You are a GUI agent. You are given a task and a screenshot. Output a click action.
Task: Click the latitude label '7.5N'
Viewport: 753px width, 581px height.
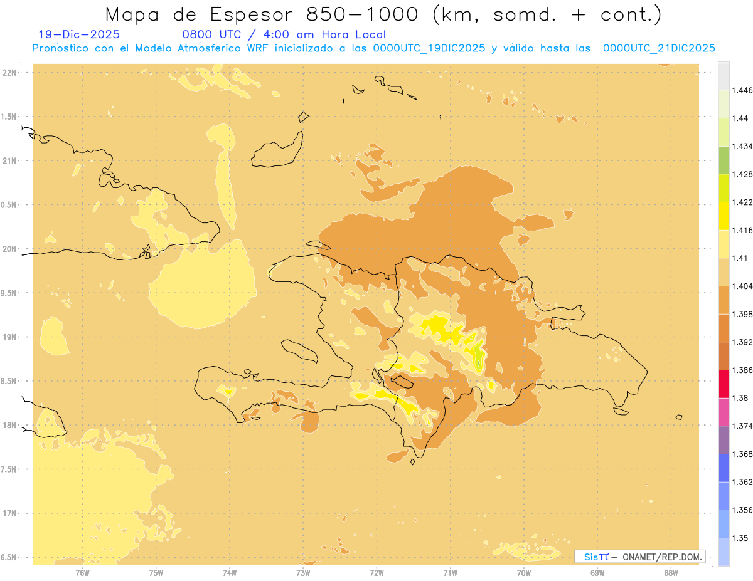tap(9, 469)
